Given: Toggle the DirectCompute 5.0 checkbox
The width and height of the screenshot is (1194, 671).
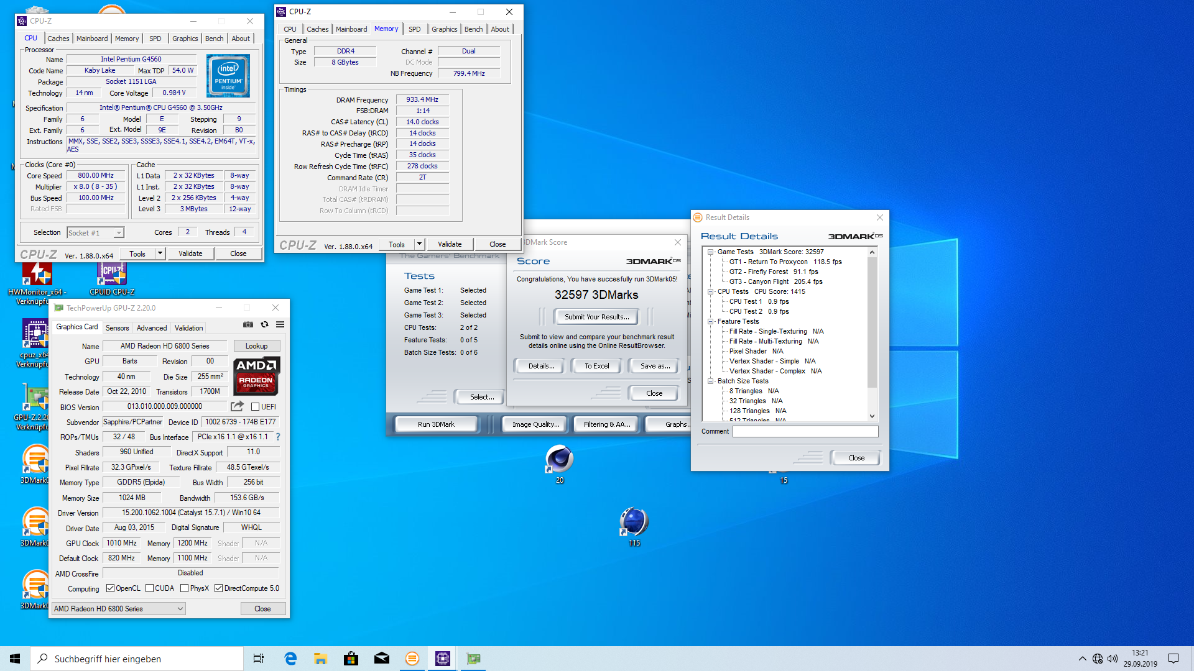Looking at the screenshot, I should click(218, 588).
